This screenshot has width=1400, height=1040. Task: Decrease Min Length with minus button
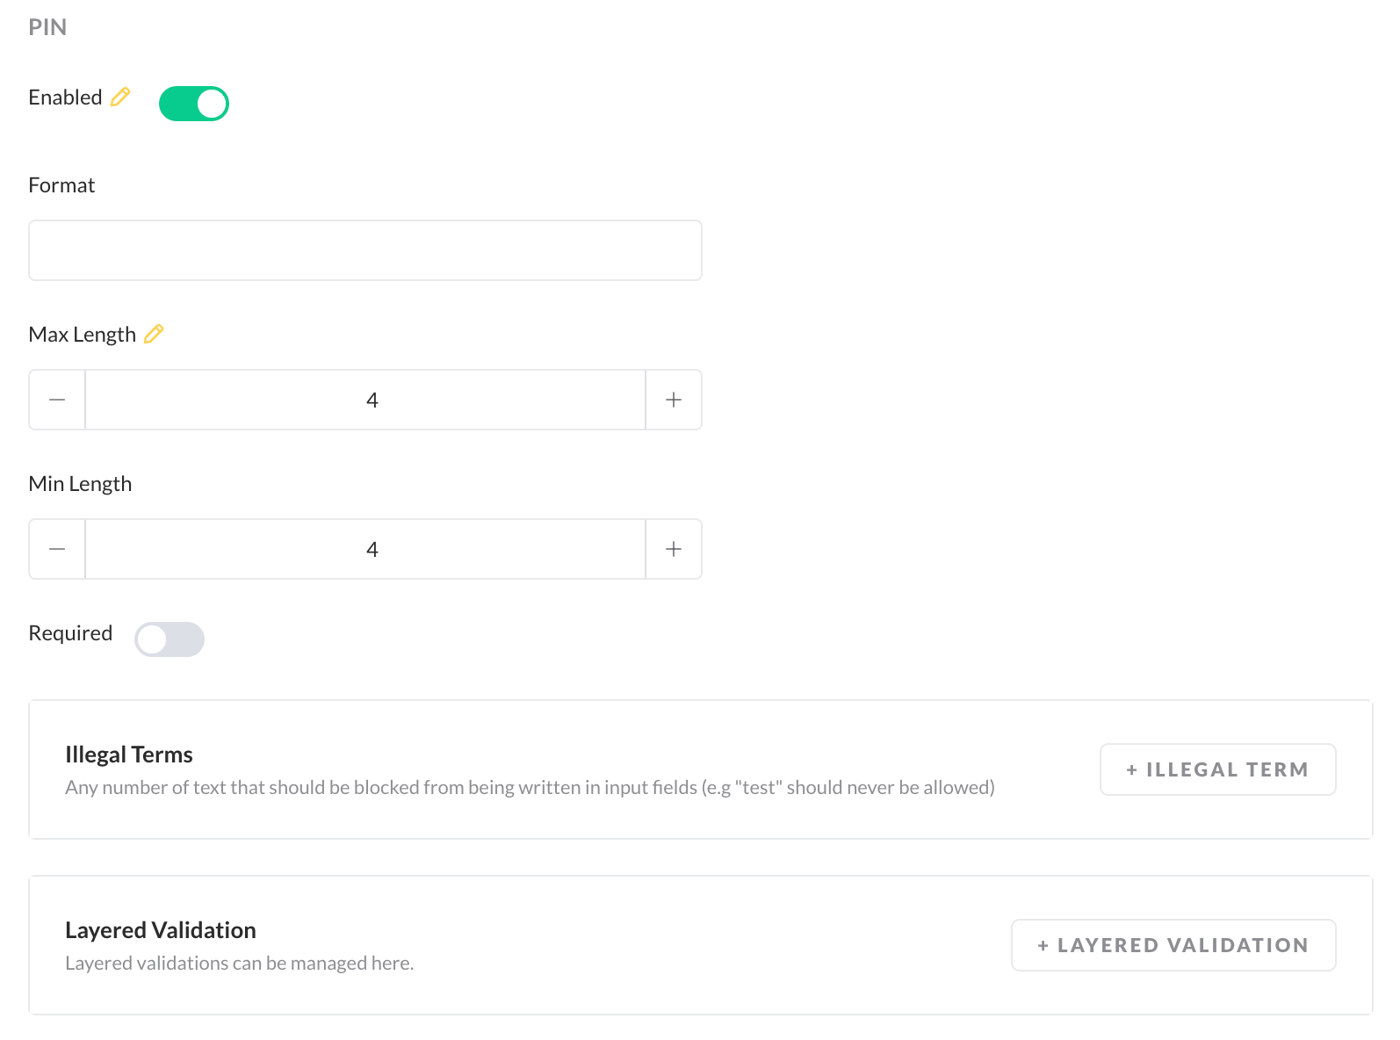pyautogui.click(x=57, y=549)
